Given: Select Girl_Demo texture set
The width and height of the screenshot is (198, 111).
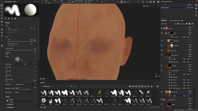Looking at the screenshot, I should (177, 8).
